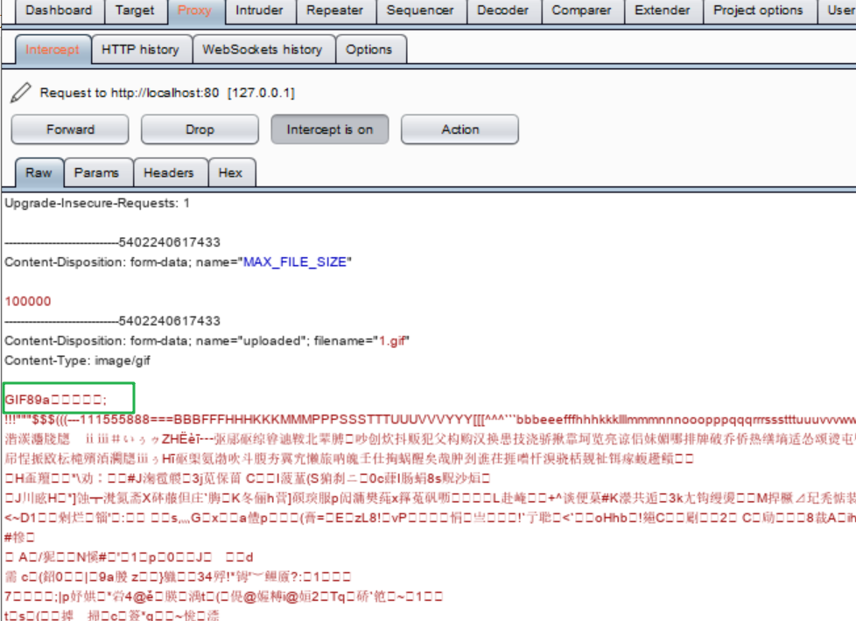Open the Sequencer tab
Image resolution: width=856 pixels, height=621 pixels.
point(420,10)
